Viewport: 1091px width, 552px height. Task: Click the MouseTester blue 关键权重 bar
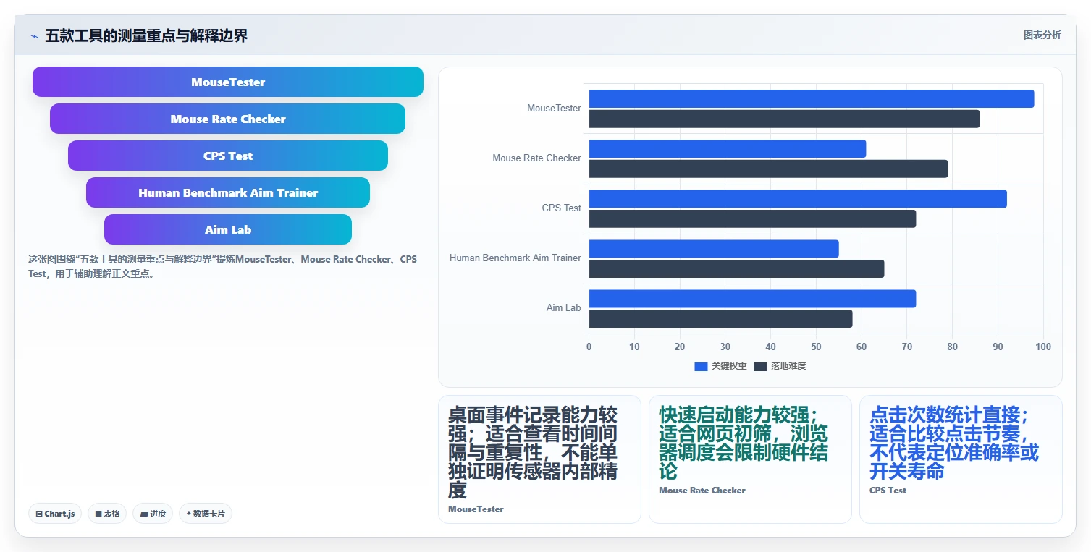pyautogui.click(x=812, y=98)
